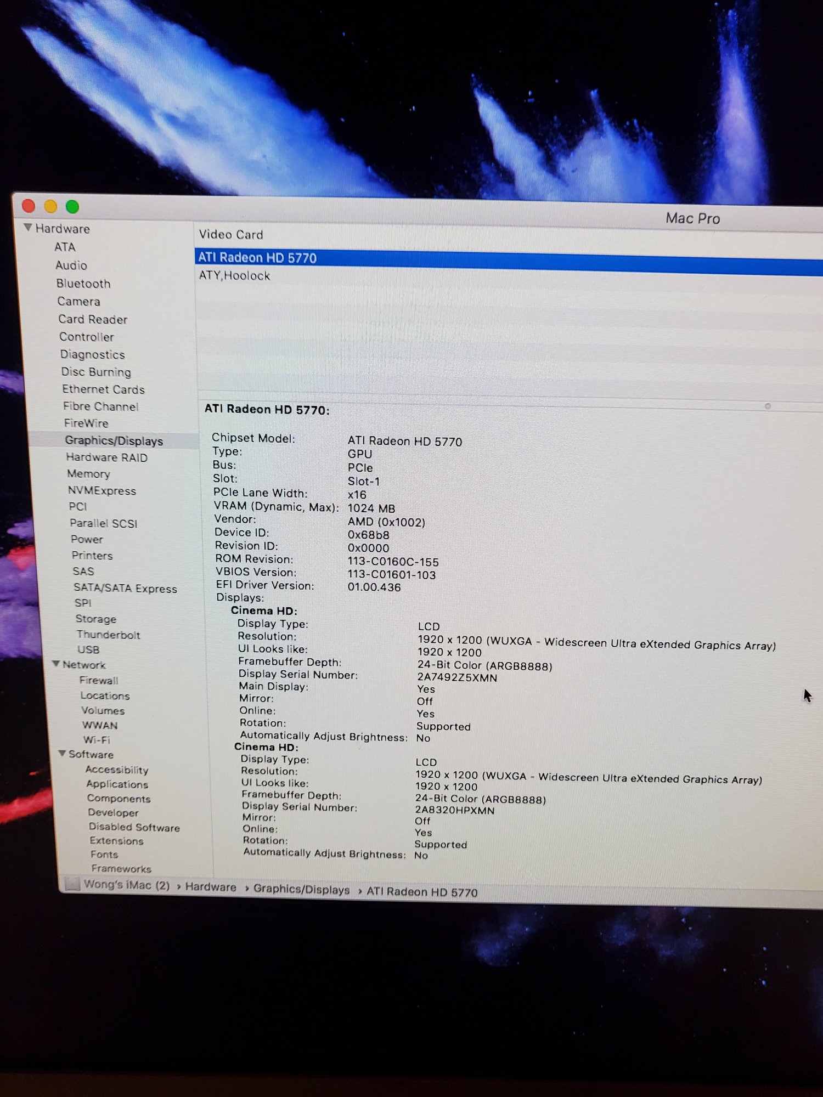Select PCI in the sidebar
Viewport: 823px width, 1097px height.
pos(78,506)
